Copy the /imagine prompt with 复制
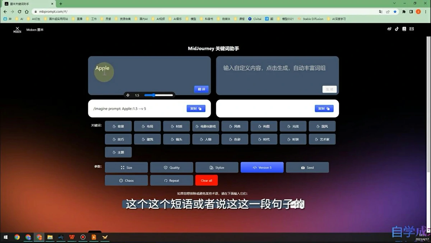Image resolution: width=431 pixels, height=243 pixels. tap(196, 108)
